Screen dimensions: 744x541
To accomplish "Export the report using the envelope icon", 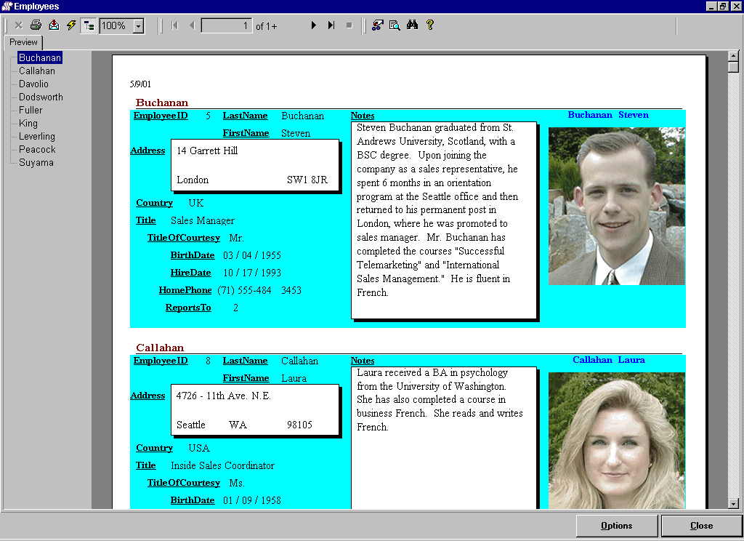I will point(54,25).
